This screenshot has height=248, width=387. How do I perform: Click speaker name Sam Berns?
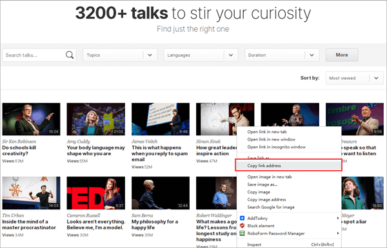coord(142,215)
